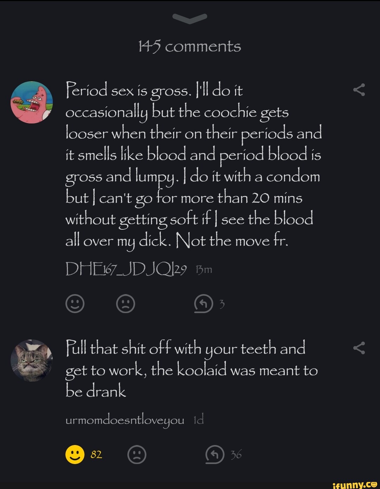This screenshot has height=489, width=380.
Task: Select the 'Period sex is gross' comment text
Action: tap(193, 165)
